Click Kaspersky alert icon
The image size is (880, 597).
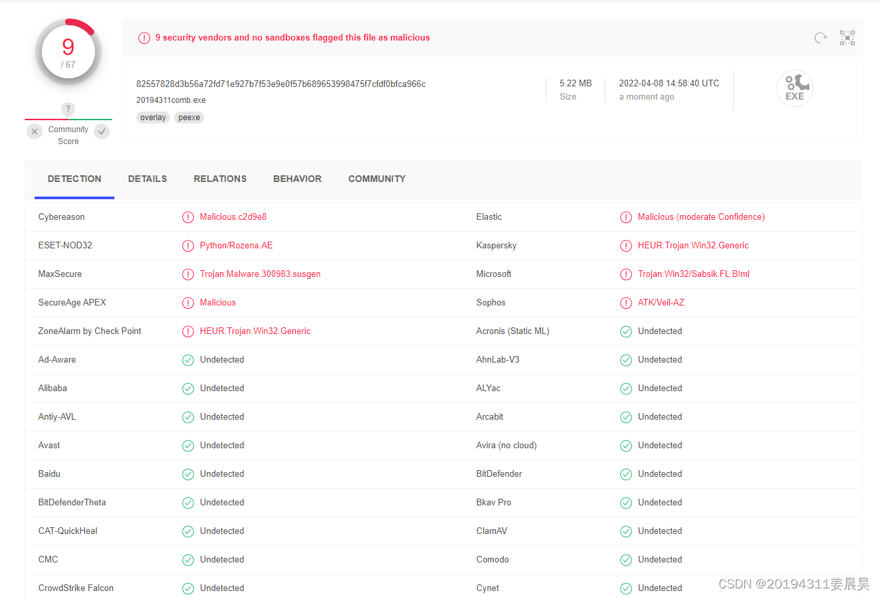626,246
